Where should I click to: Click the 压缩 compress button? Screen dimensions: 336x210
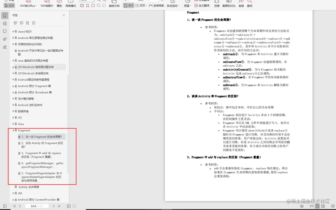click(x=217, y=4)
